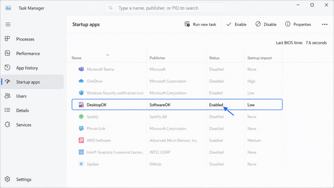Click the Properties info icon
334x188 pixels.
coord(288,24)
